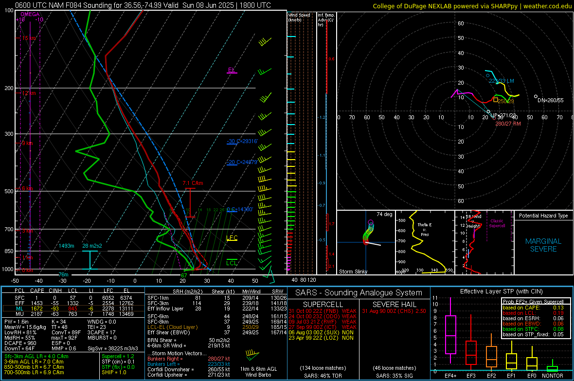This screenshot has width=574, height=381.
Task: Click the 223/33 LM label on hodograph
Action: (x=502, y=81)
